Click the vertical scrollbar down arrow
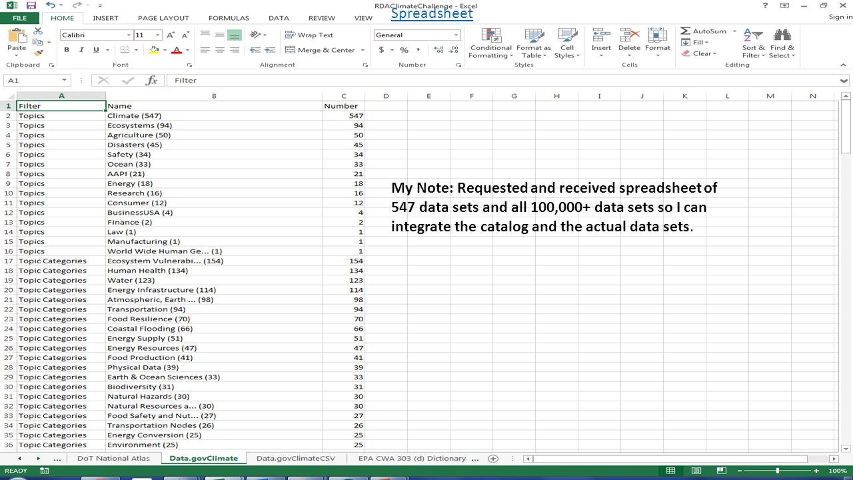 point(846,448)
